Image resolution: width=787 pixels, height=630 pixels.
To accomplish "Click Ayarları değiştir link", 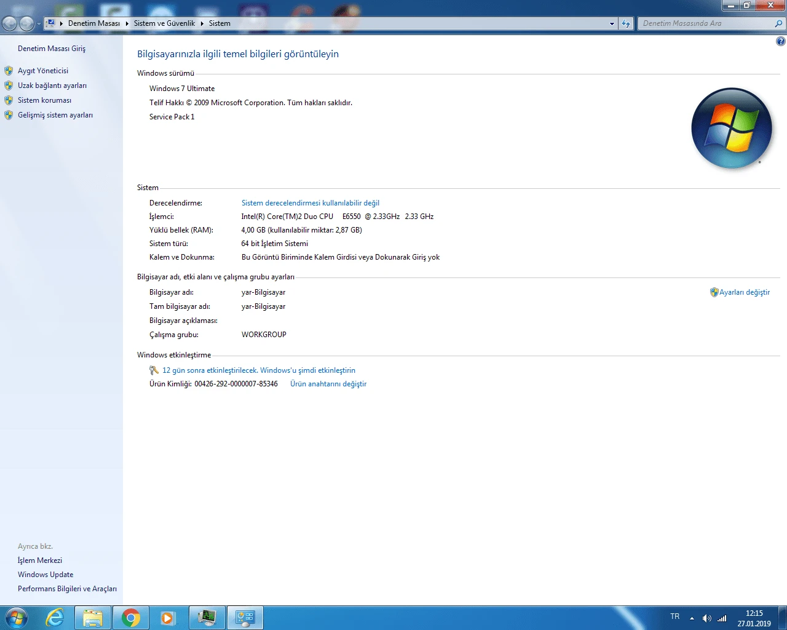I will (745, 292).
